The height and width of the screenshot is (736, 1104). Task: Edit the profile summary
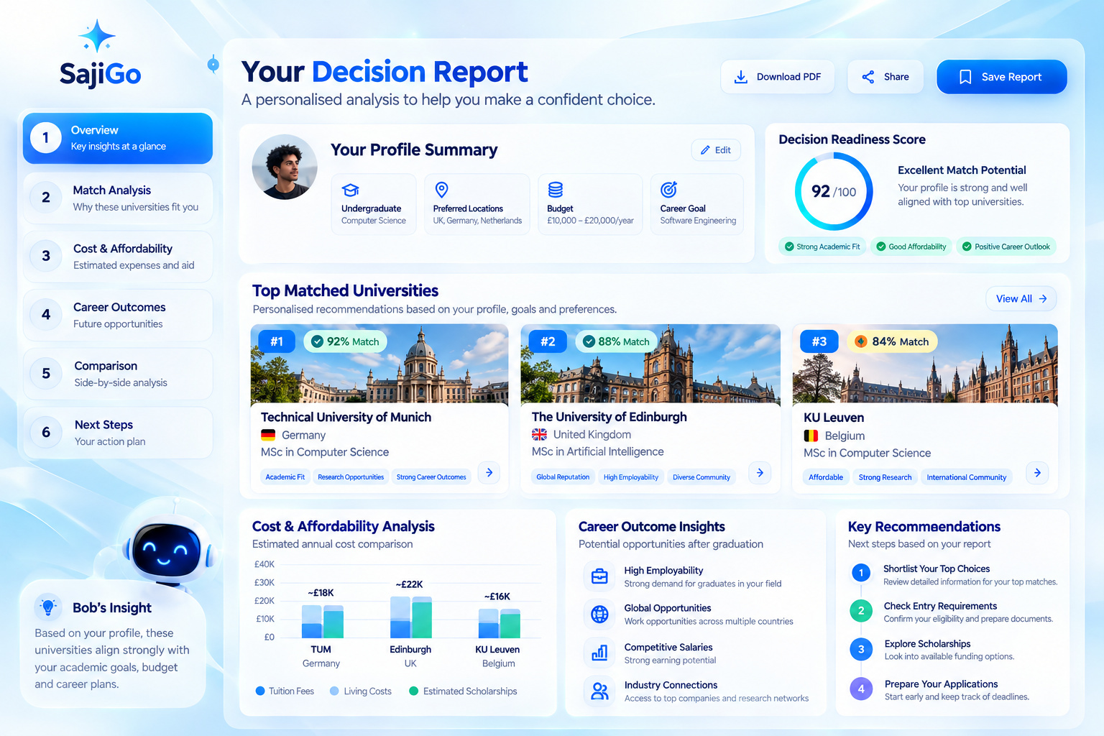tap(716, 150)
